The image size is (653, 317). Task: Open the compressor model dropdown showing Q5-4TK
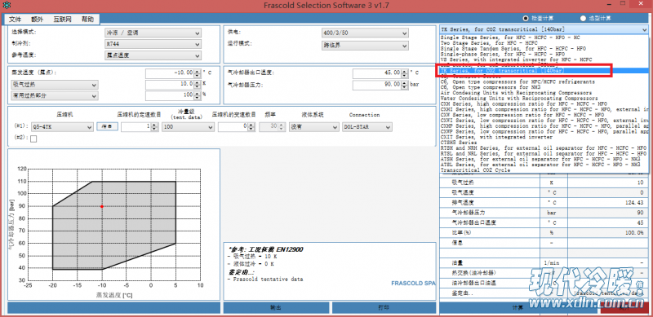point(62,127)
